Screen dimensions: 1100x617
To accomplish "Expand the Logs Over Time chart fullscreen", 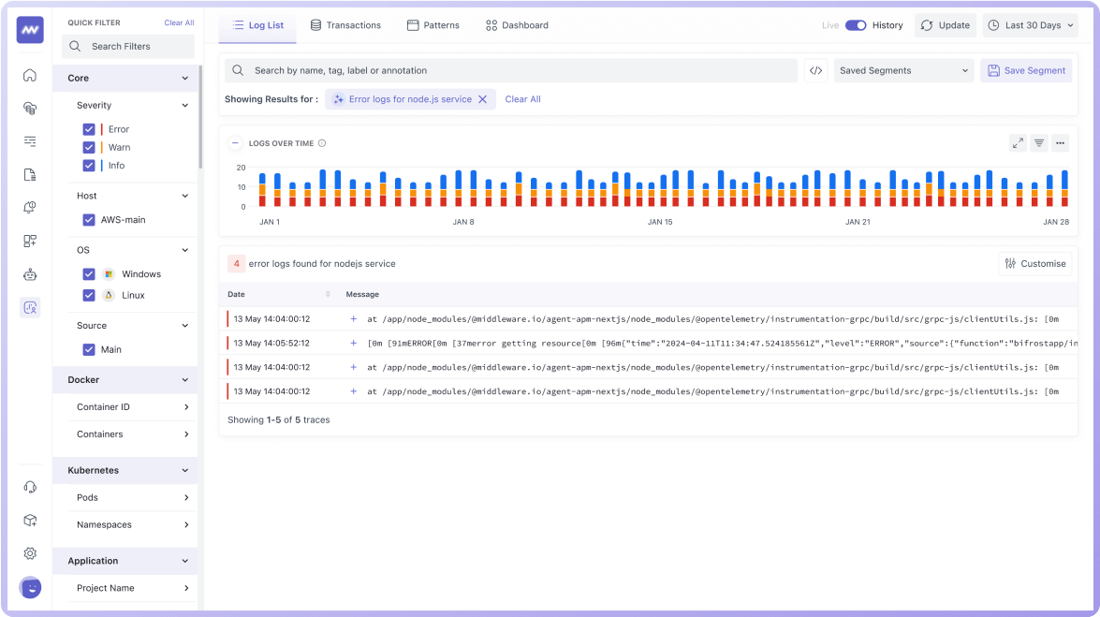I will [x=1018, y=143].
